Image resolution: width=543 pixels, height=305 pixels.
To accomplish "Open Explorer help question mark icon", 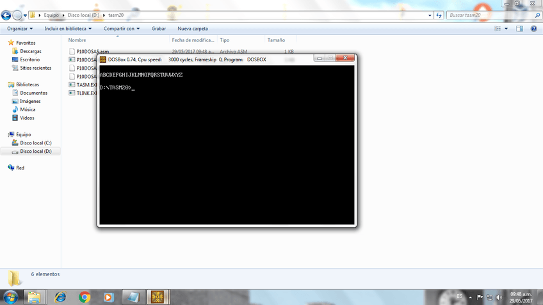I will click(533, 29).
